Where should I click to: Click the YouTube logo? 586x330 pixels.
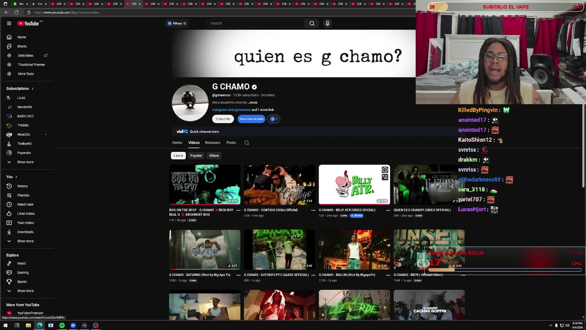coord(28,23)
